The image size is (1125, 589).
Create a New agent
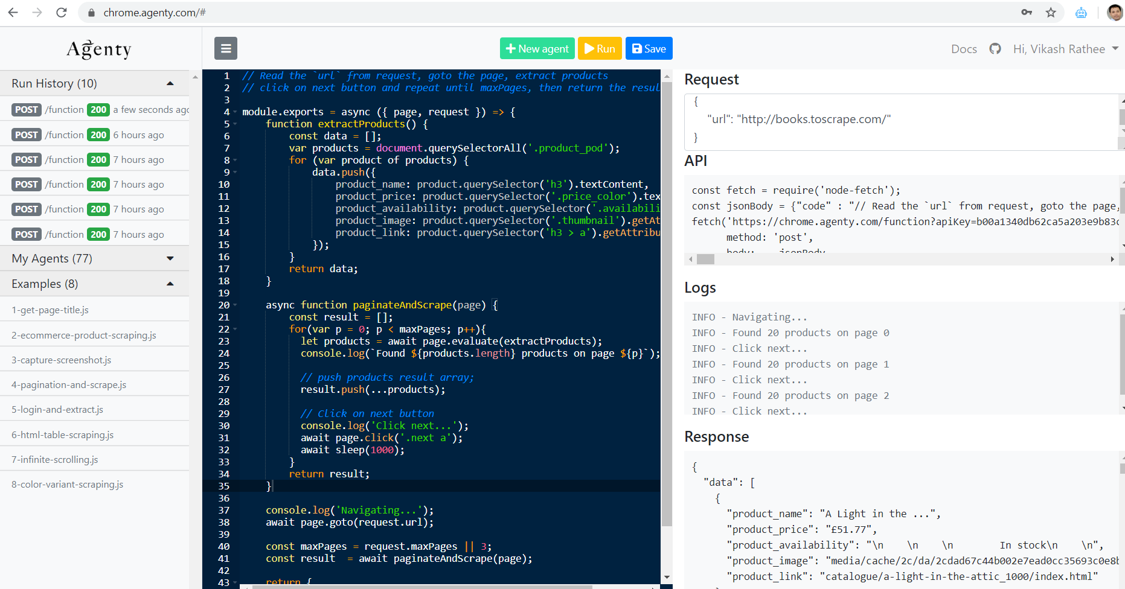(537, 48)
